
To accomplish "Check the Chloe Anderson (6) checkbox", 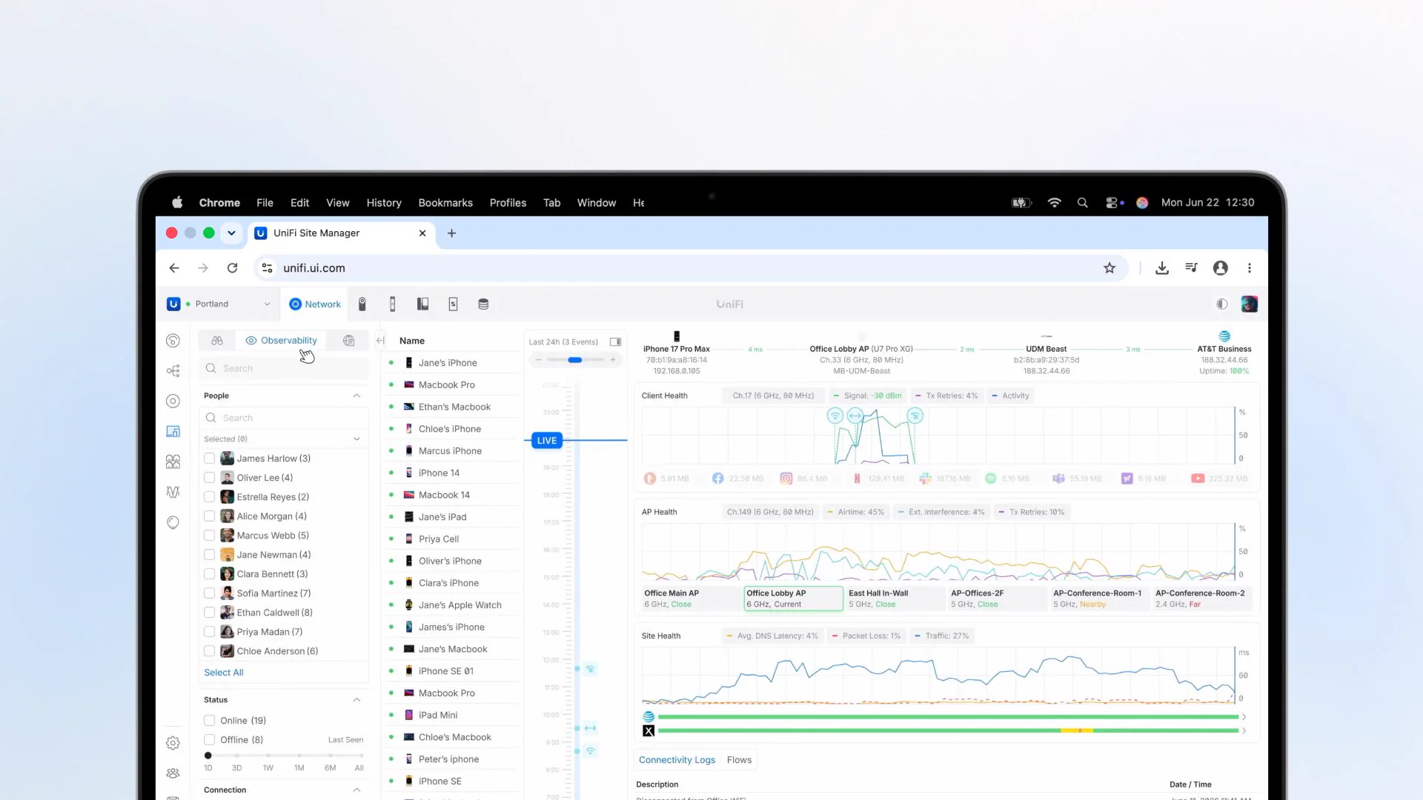I will tap(210, 651).
